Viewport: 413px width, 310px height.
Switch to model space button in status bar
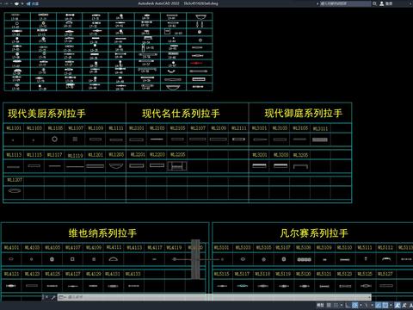click(320, 305)
